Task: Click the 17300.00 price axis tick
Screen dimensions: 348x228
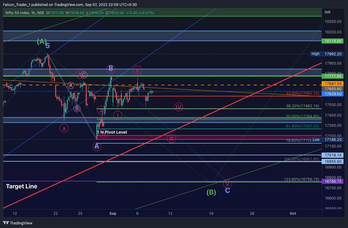Action: [x=333, y=126]
